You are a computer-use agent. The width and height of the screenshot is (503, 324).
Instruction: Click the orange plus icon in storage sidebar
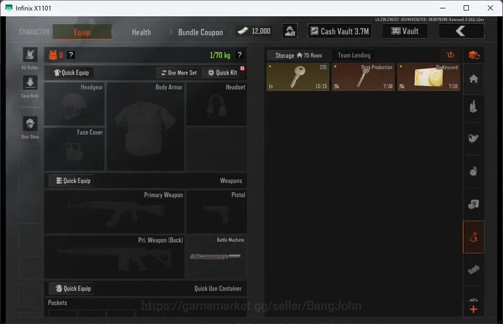(x=474, y=309)
